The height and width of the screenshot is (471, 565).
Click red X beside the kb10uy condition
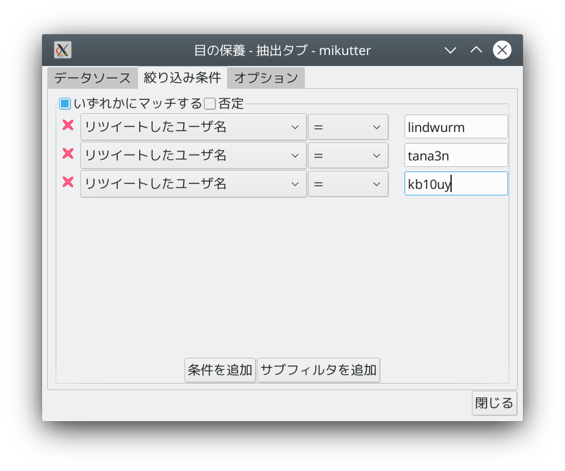[68, 182]
